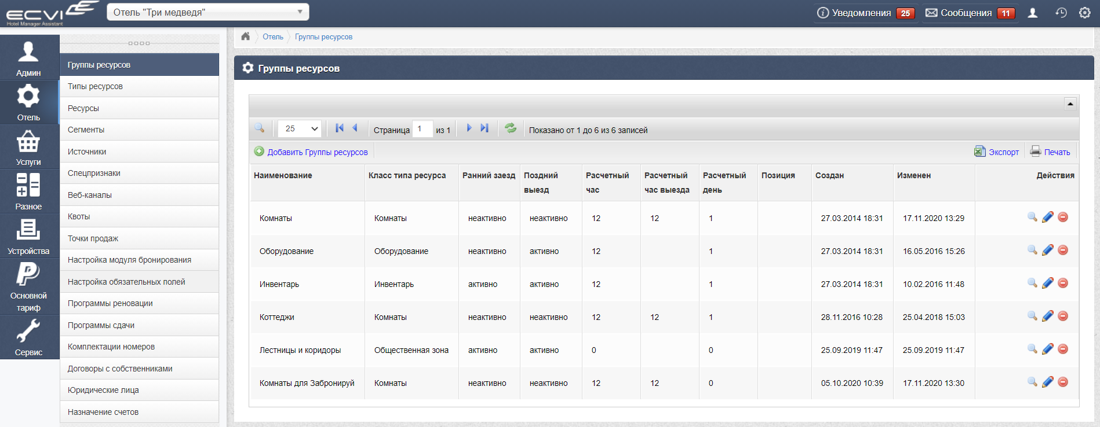Viewport: 1100px width, 427px height.
Task: Delete the Комнаты для Забронируй row
Action: (1063, 382)
